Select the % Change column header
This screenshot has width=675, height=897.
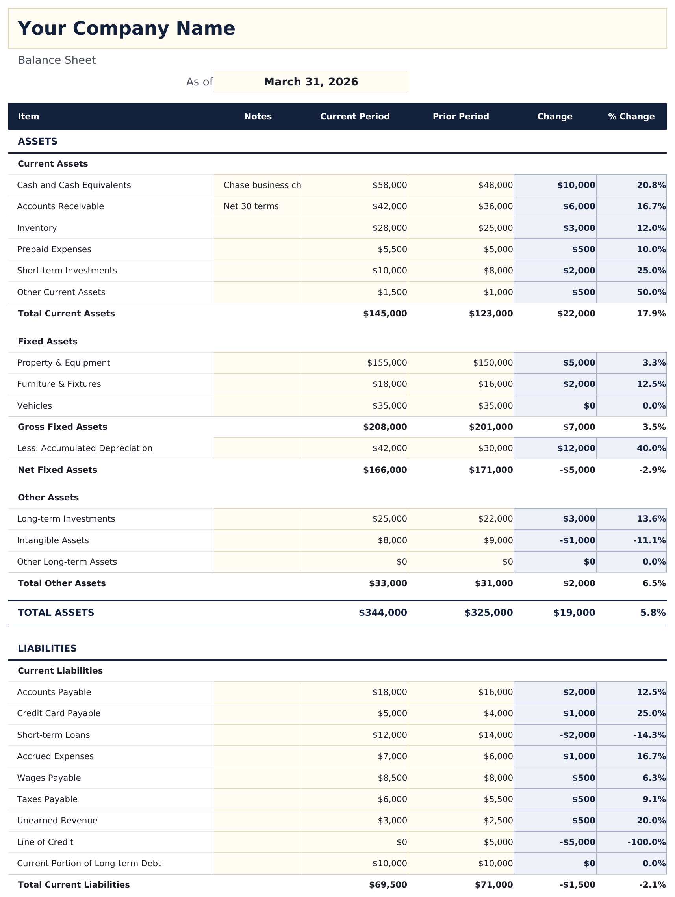point(631,116)
